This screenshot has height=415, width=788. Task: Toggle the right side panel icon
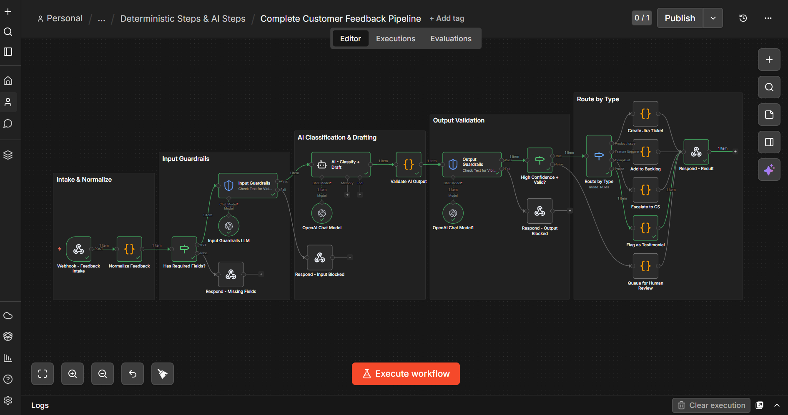(x=769, y=142)
